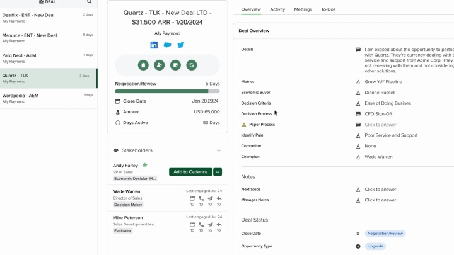
Task: Select the Dealflix - ENT deal
Action: coord(48,17)
